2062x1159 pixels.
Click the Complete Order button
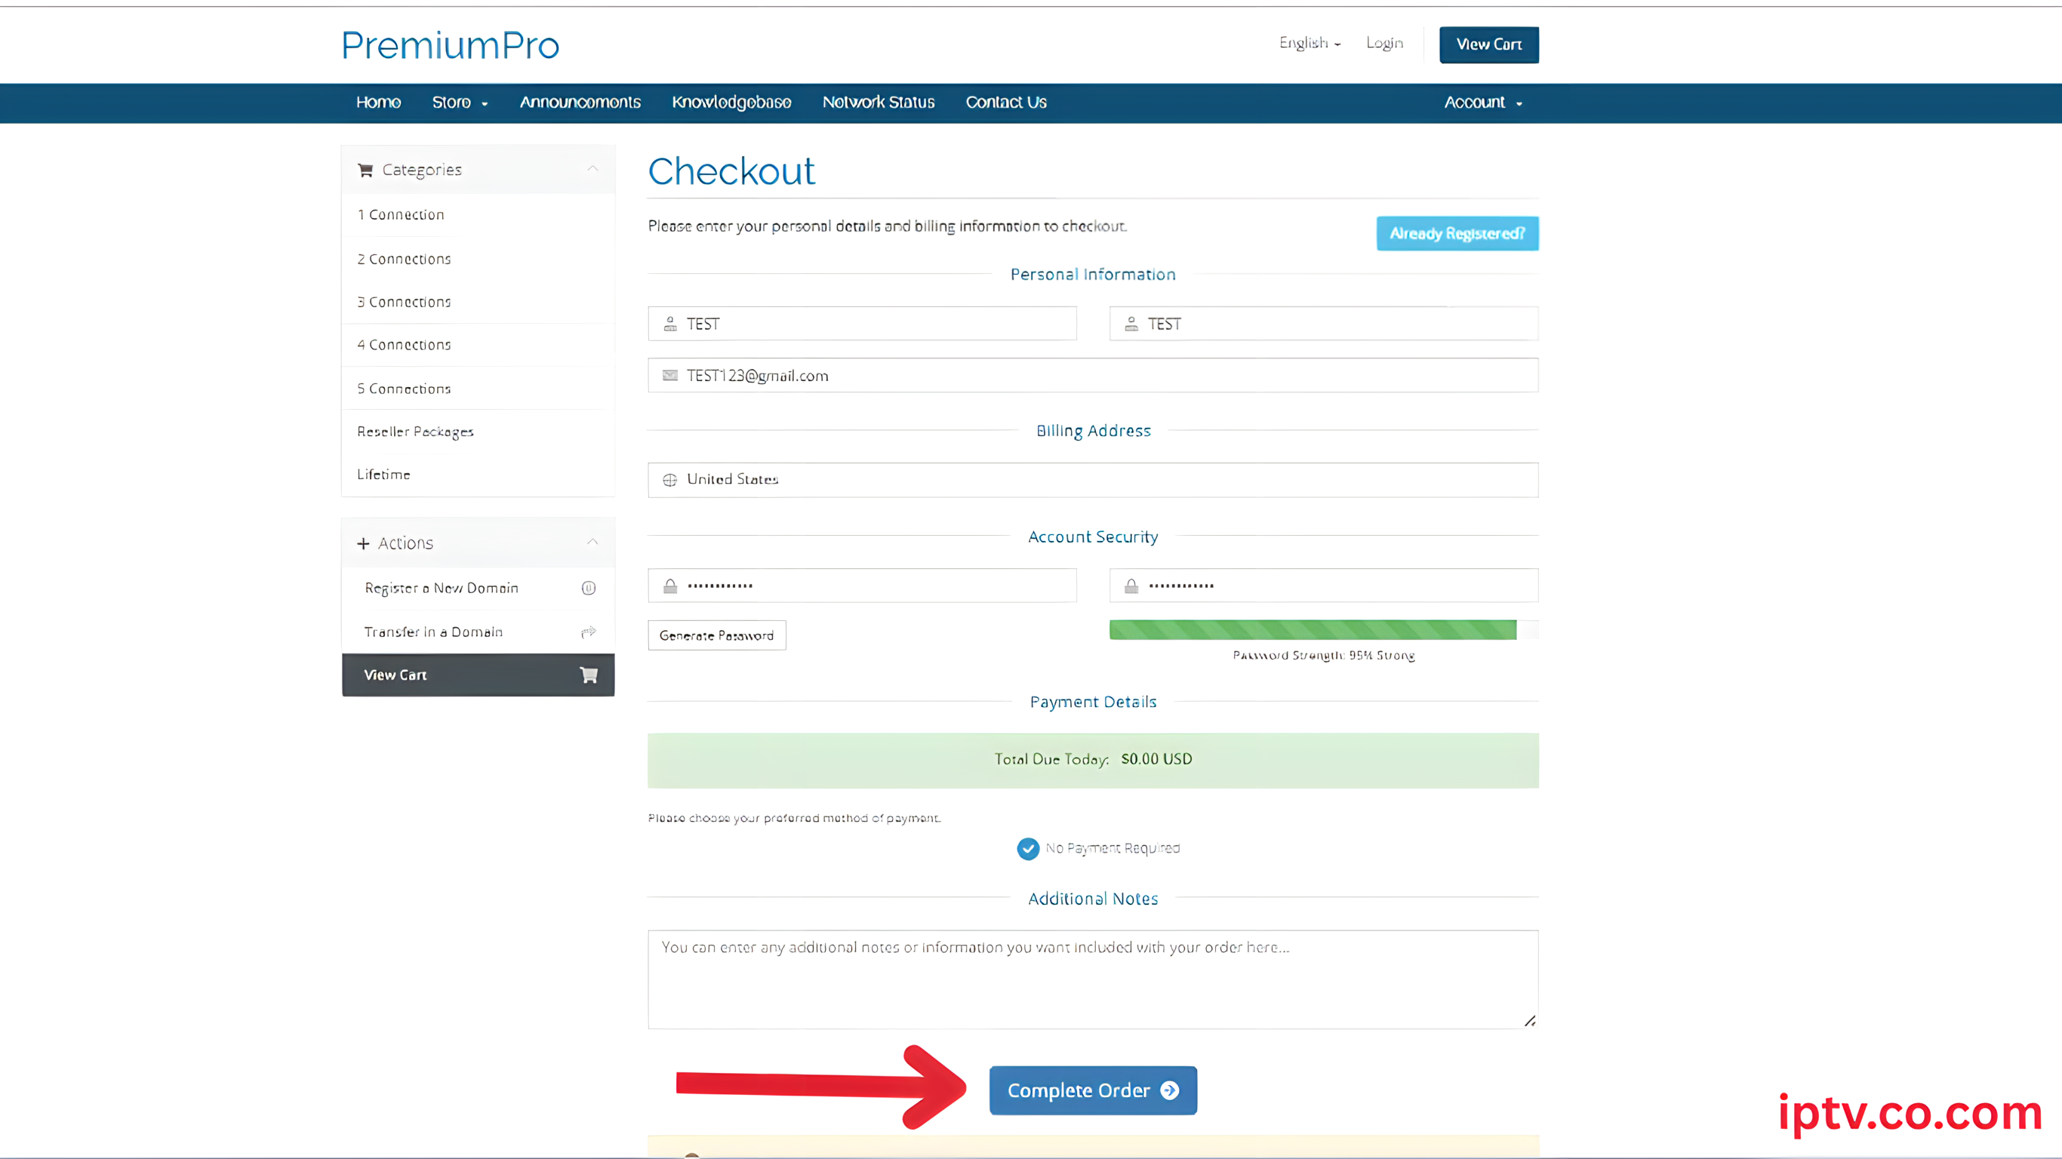[x=1093, y=1090]
